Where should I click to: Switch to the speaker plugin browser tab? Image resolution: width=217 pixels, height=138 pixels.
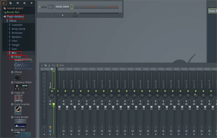tap(18, 3)
